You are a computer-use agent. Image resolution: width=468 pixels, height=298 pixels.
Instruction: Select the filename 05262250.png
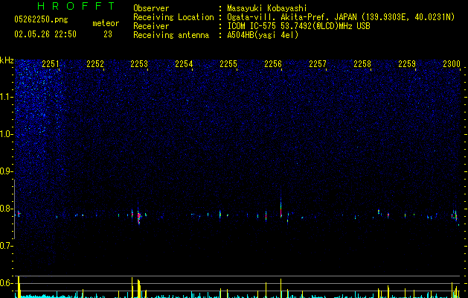point(41,19)
